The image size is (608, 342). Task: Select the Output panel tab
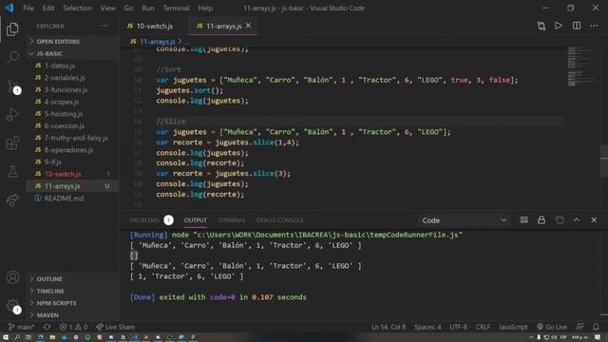point(196,220)
